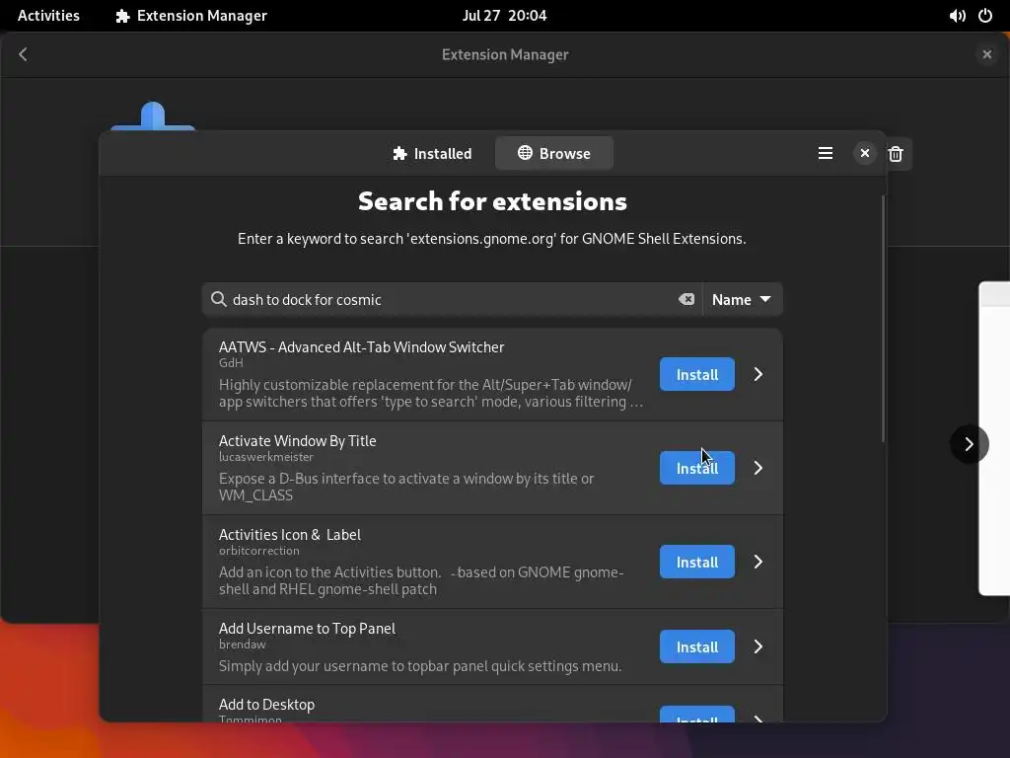Viewport: 1010px width, 758px height.
Task: Switch to the Installed tab
Action: tap(432, 153)
